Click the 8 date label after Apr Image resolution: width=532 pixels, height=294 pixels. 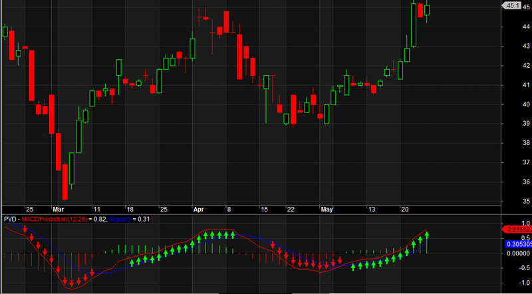(229, 210)
